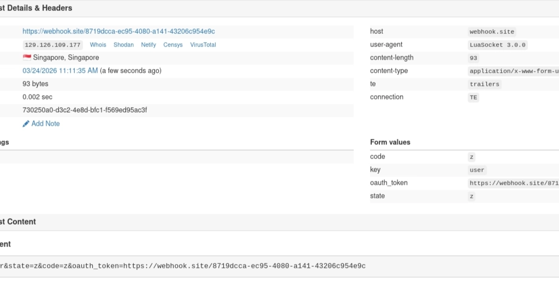Click the Singapore flag icon
Image resolution: width=559 pixels, height=282 pixels.
27,57
